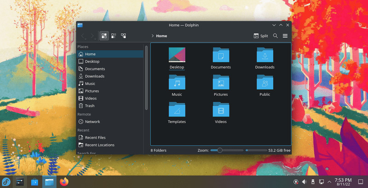
Task: Minimize the Dolphin window
Action: [x=274, y=25]
